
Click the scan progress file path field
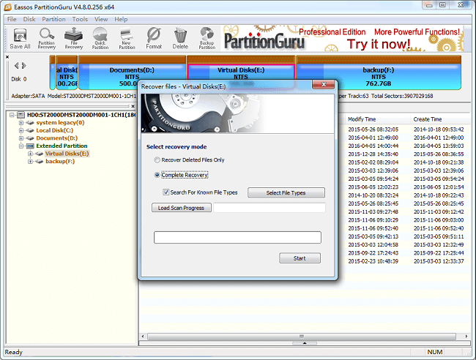(269, 208)
